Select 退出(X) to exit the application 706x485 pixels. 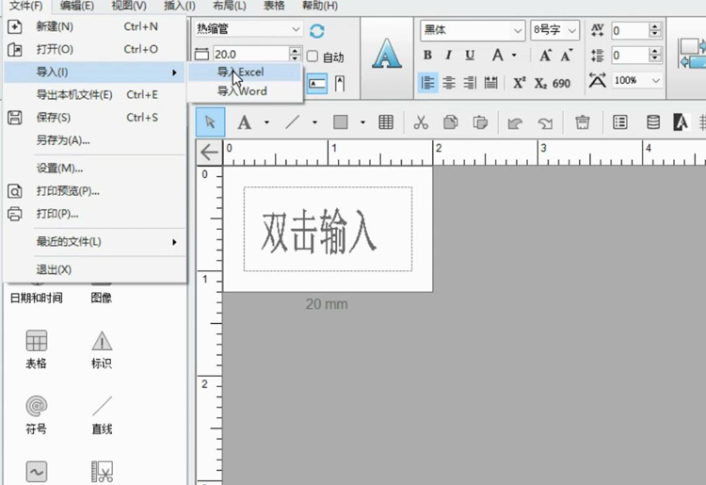click(94, 269)
